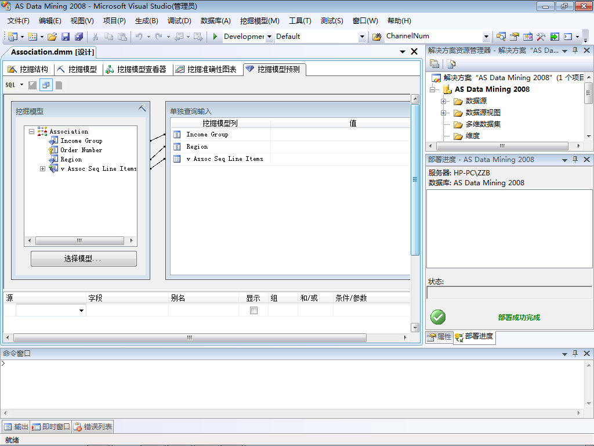Collapse the AS Data Mining 2008 project node

pyautogui.click(x=432, y=89)
